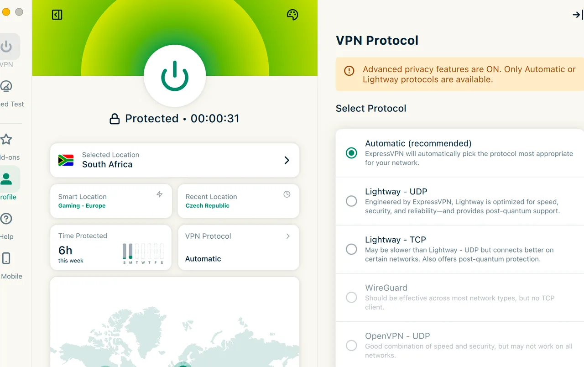Click the 'VPN Protocol' panel title

pos(377,41)
